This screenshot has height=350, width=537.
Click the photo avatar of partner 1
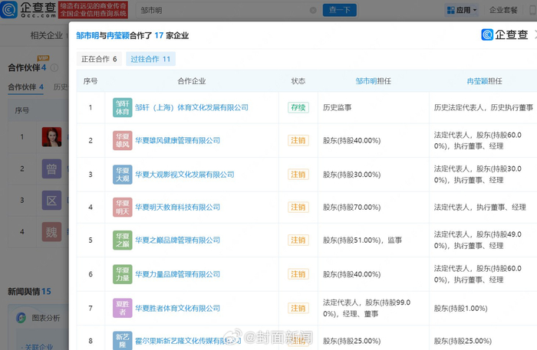click(x=51, y=137)
